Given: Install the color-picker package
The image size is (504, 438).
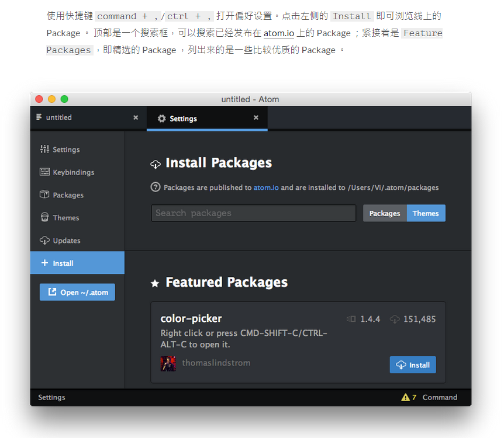Looking at the screenshot, I should pyautogui.click(x=413, y=365).
